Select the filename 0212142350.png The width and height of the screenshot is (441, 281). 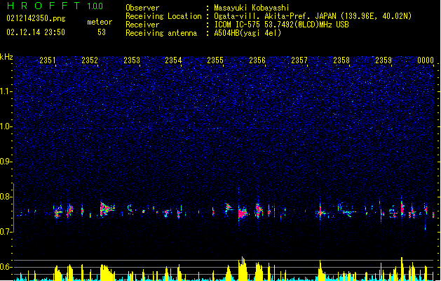[x=36, y=18]
